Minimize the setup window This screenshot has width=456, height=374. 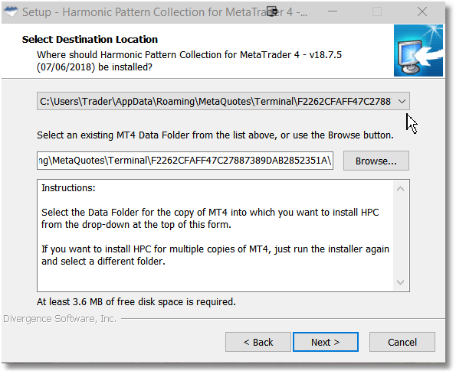click(333, 12)
